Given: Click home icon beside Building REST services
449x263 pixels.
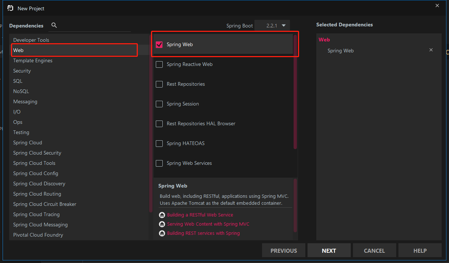Looking at the screenshot, I should coord(162,233).
